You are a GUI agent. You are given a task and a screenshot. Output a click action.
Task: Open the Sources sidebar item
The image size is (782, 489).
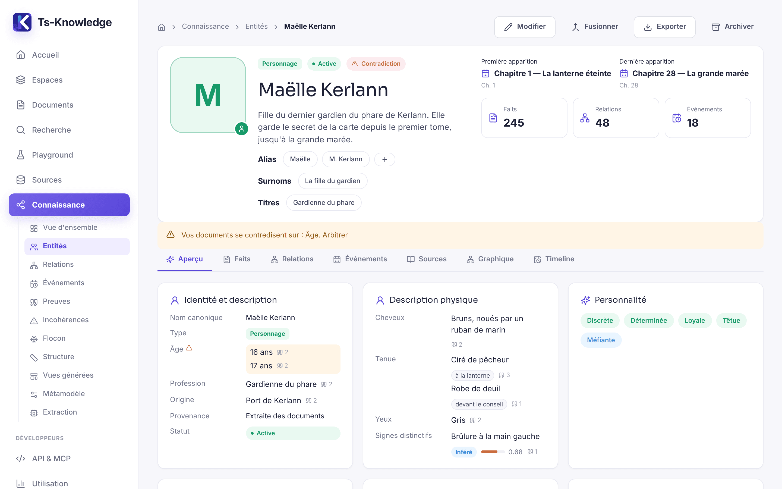tap(69, 180)
